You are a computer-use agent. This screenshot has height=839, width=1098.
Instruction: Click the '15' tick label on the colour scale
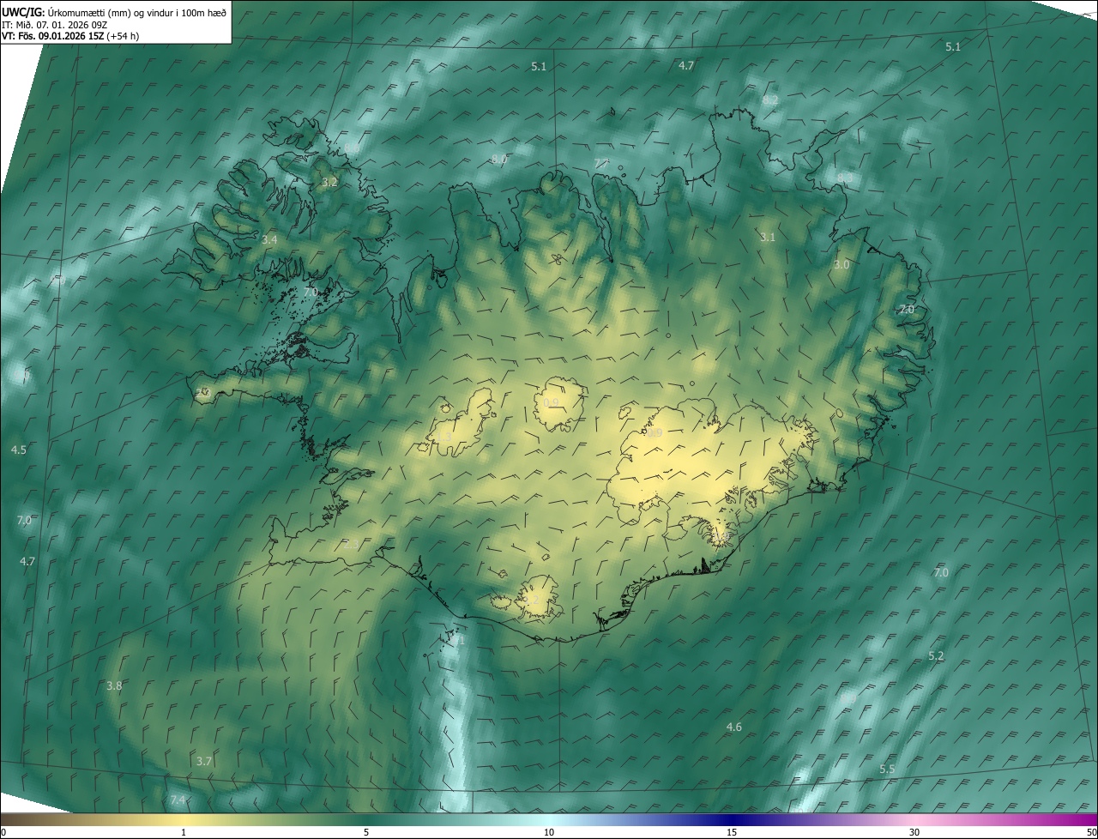(732, 832)
